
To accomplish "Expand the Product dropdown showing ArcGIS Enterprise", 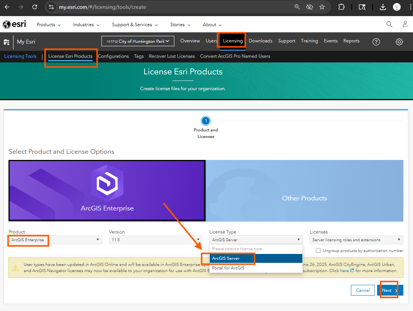I will (55, 240).
